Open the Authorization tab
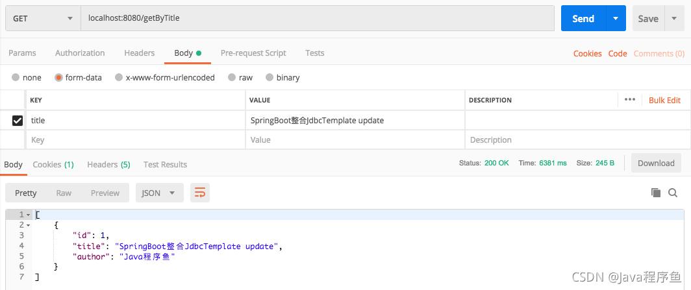691x290 pixels. coord(80,53)
